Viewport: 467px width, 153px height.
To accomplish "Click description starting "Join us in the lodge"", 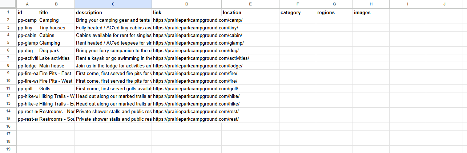I will pyautogui.click(x=113, y=66).
